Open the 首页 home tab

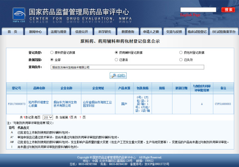12,31
